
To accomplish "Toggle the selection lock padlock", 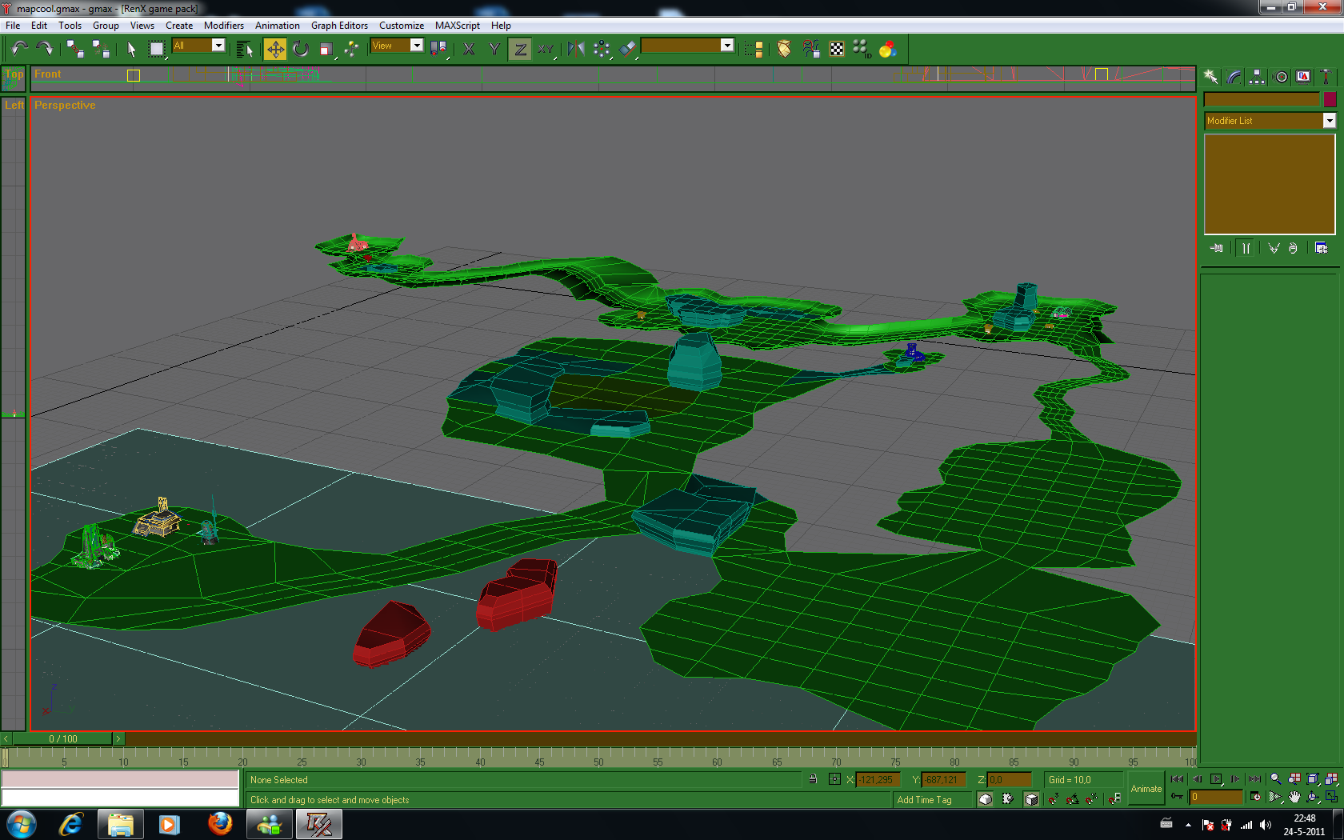I will pyautogui.click(x=813, y=779).
